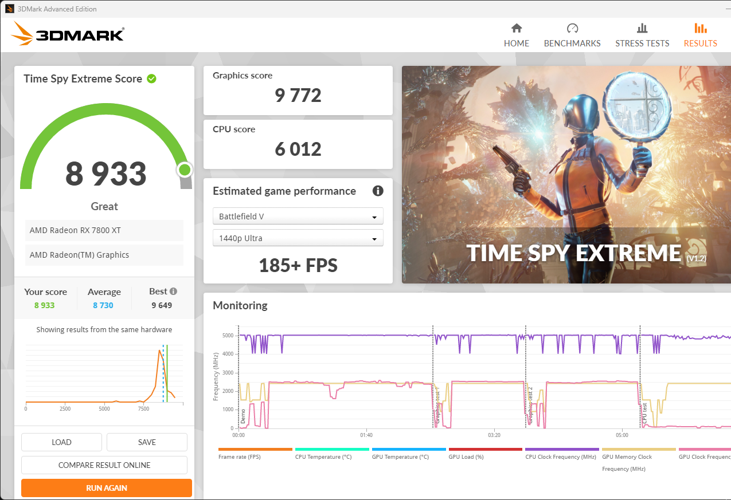Toggle CPU Temperature legend swatch
The width and height of the screenshot is (731, 500).
[x=332, y=450]
